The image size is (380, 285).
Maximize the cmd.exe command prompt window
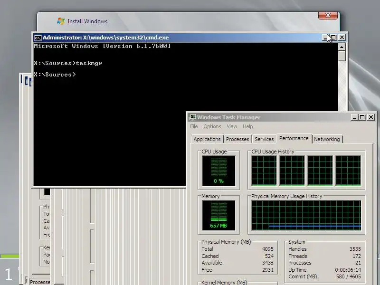click(x=334, y=38)
